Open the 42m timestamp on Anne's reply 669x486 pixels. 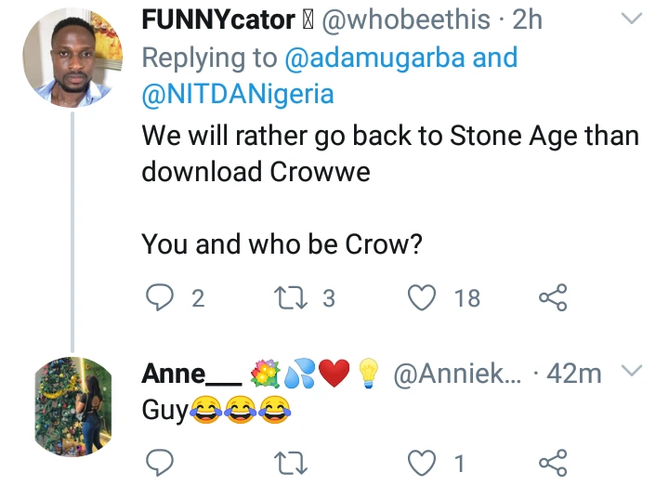[x=576, y=374]
